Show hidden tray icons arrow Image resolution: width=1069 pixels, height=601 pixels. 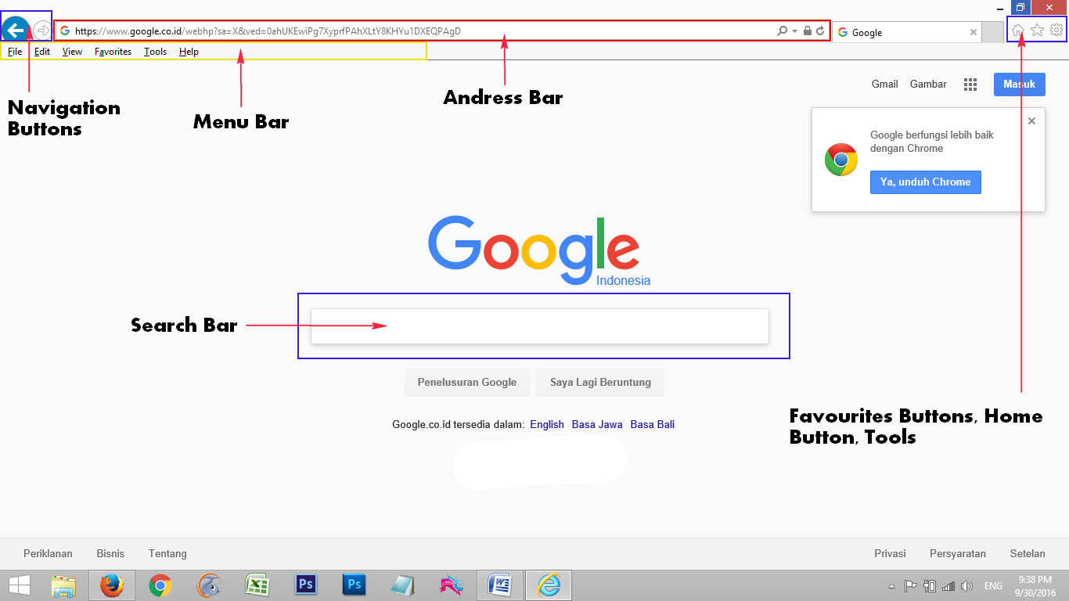tap(892, 586)
